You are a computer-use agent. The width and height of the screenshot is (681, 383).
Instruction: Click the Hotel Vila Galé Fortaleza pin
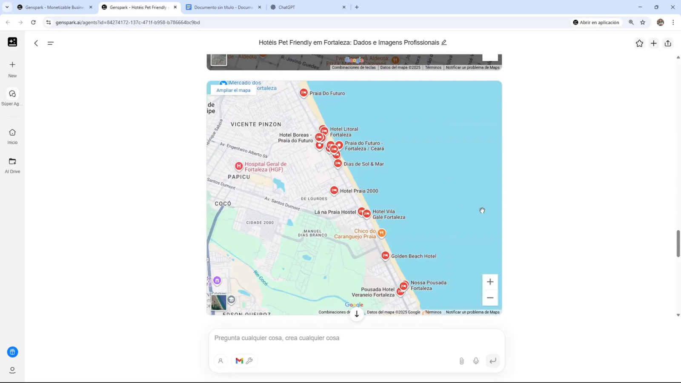pos(367,213)
